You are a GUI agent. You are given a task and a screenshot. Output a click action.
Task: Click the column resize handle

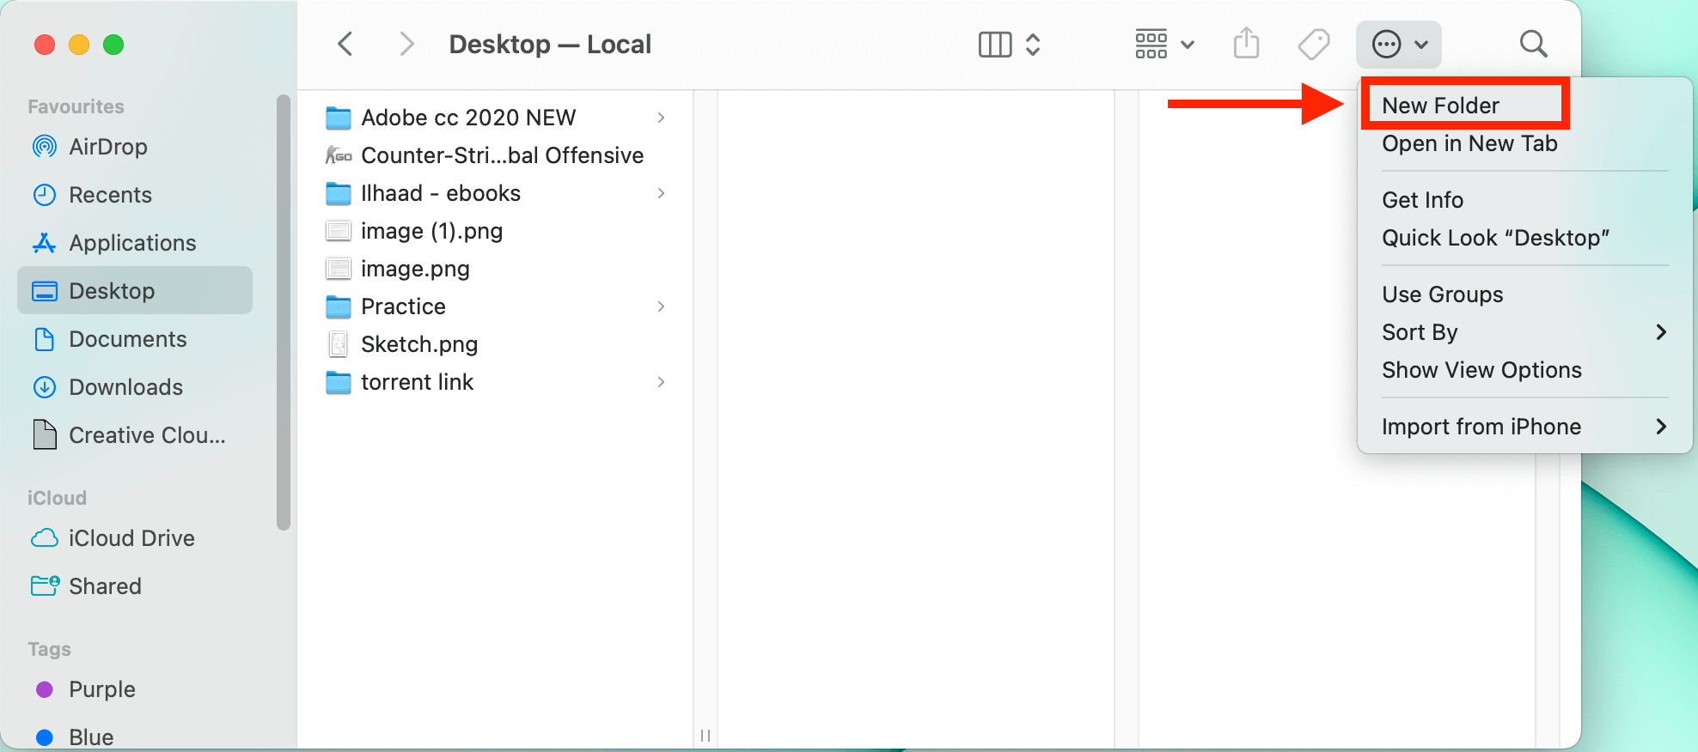coord(705,735)
